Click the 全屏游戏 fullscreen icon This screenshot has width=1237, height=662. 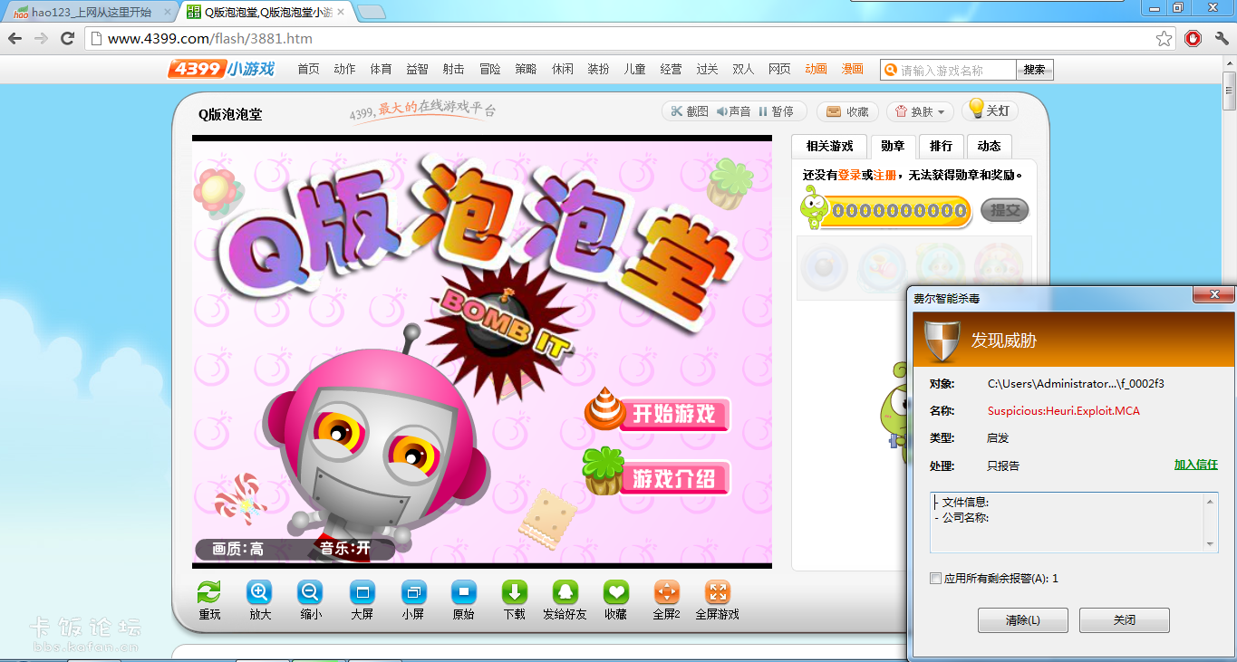point(717,593)
